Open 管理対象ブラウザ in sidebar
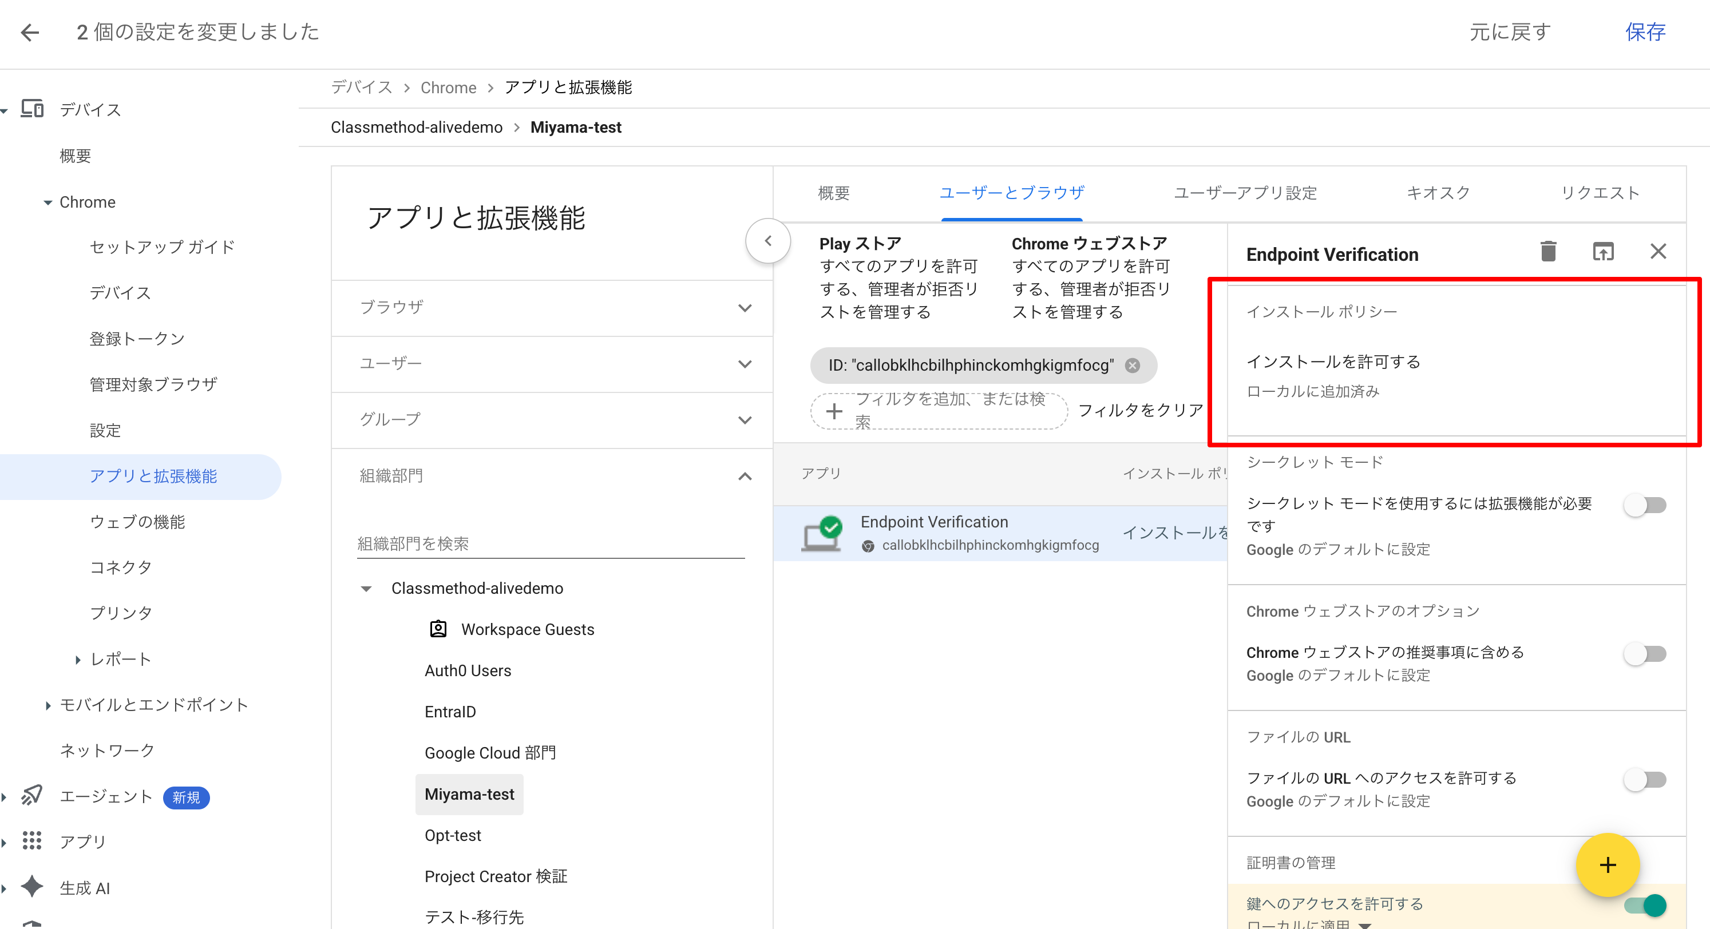Viewport: 1710px width, 929px height. 153,385
